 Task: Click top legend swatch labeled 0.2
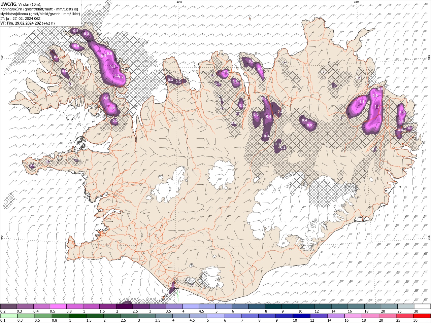(x=8, y=307)
